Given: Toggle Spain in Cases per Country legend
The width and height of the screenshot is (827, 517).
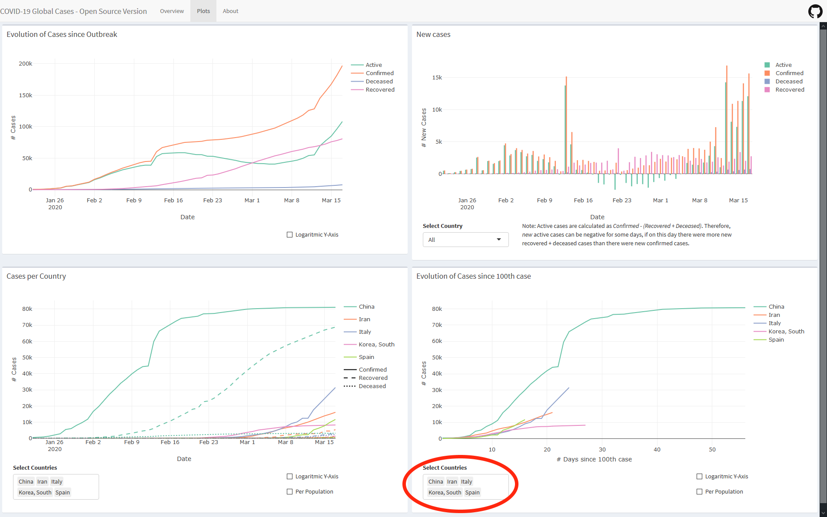Looking at the screenshot, I should tap(359, 357).
